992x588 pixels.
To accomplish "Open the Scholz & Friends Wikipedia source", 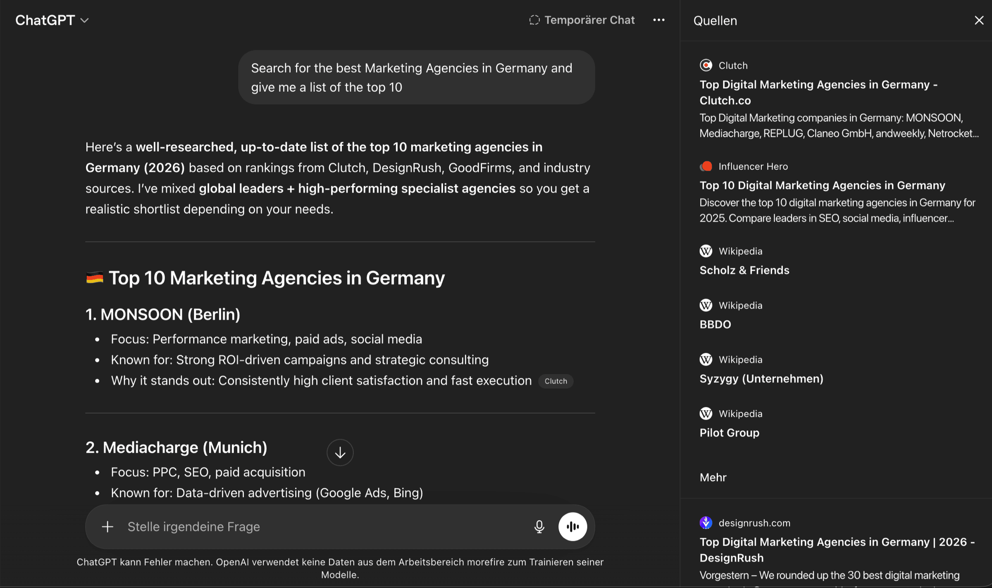I will [744, 270].
